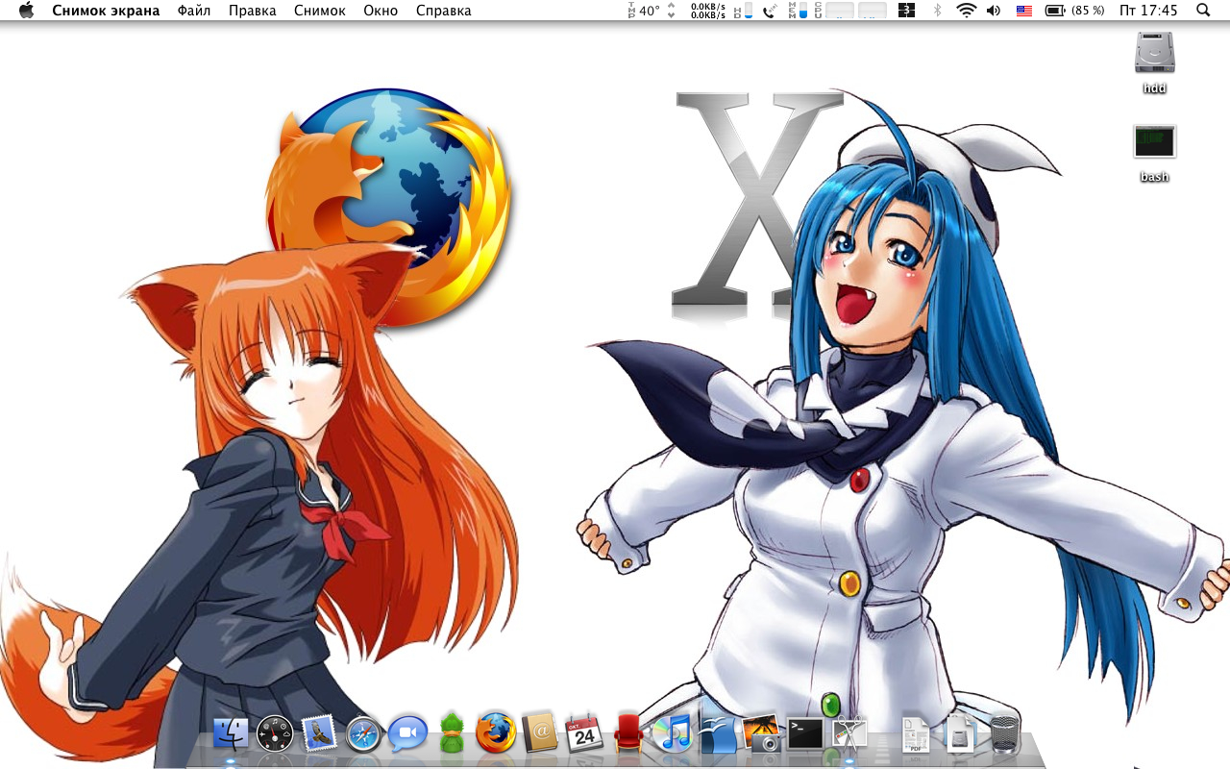Open Adium green duck icon
This screenshot has height=769, width=1230.
click(452, 733)
